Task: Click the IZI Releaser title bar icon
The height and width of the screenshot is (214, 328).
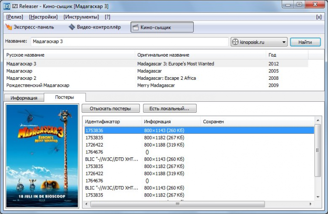Action: pyautogui.click(x=7, y=6)
